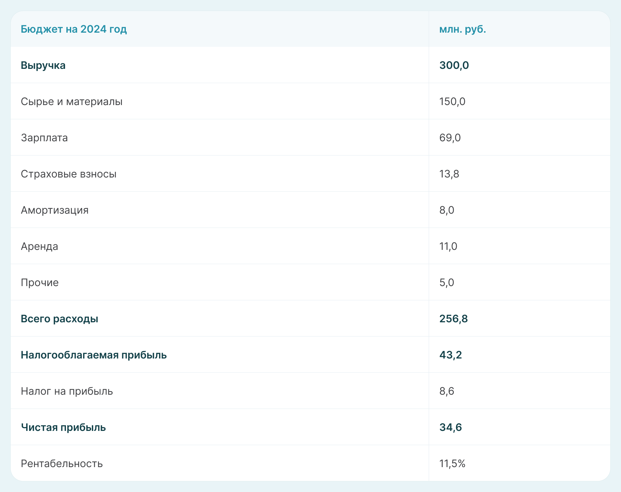Click the 11,5% profitability value

coord(452,464)
